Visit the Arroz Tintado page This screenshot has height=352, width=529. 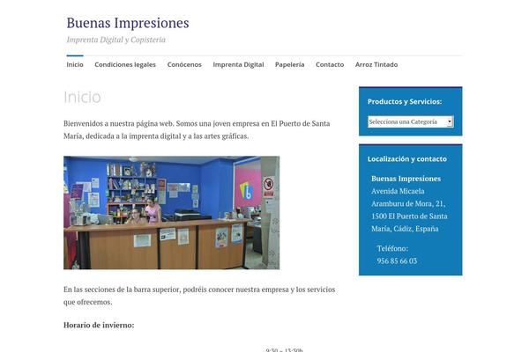376,64
